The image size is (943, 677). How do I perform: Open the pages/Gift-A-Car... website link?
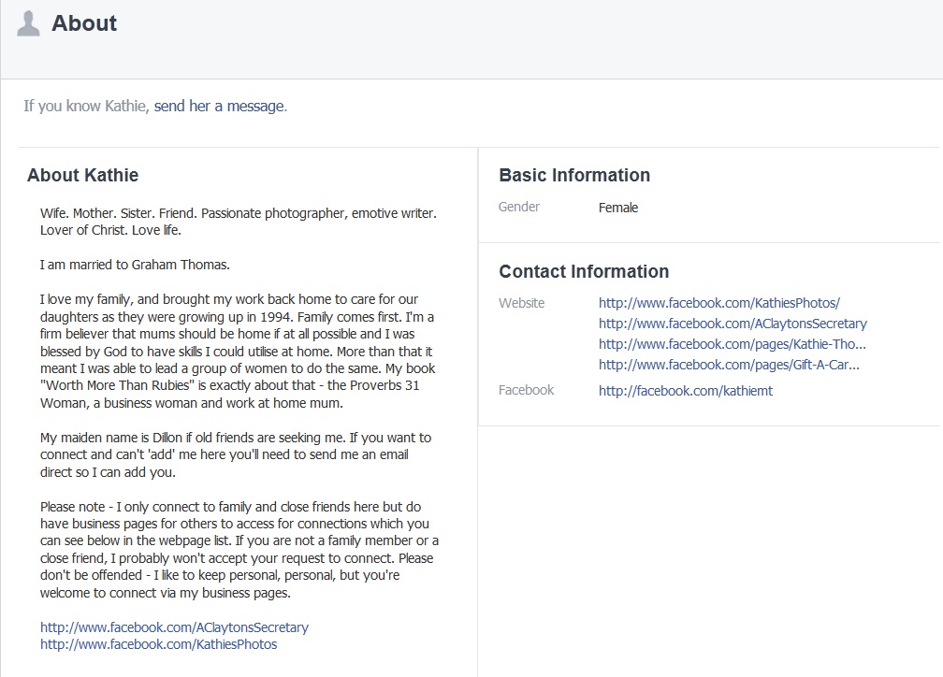pos(729,365)
